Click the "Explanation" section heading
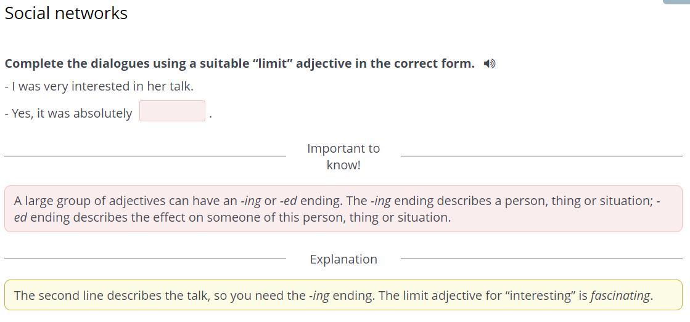690x322 pixels. (343, 259)
